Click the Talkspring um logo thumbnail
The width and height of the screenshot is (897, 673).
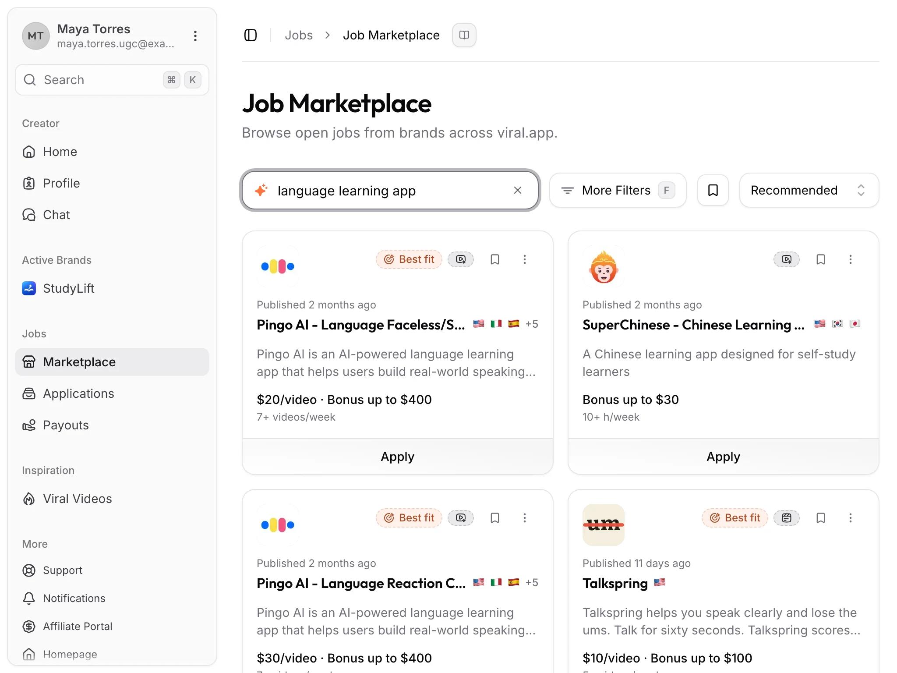click(x=604, y=525)
